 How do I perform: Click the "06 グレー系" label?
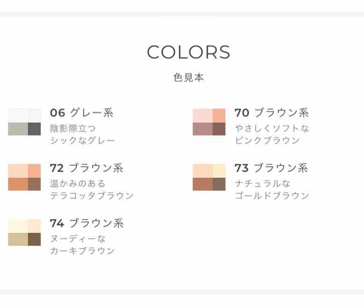coord(82,113)
